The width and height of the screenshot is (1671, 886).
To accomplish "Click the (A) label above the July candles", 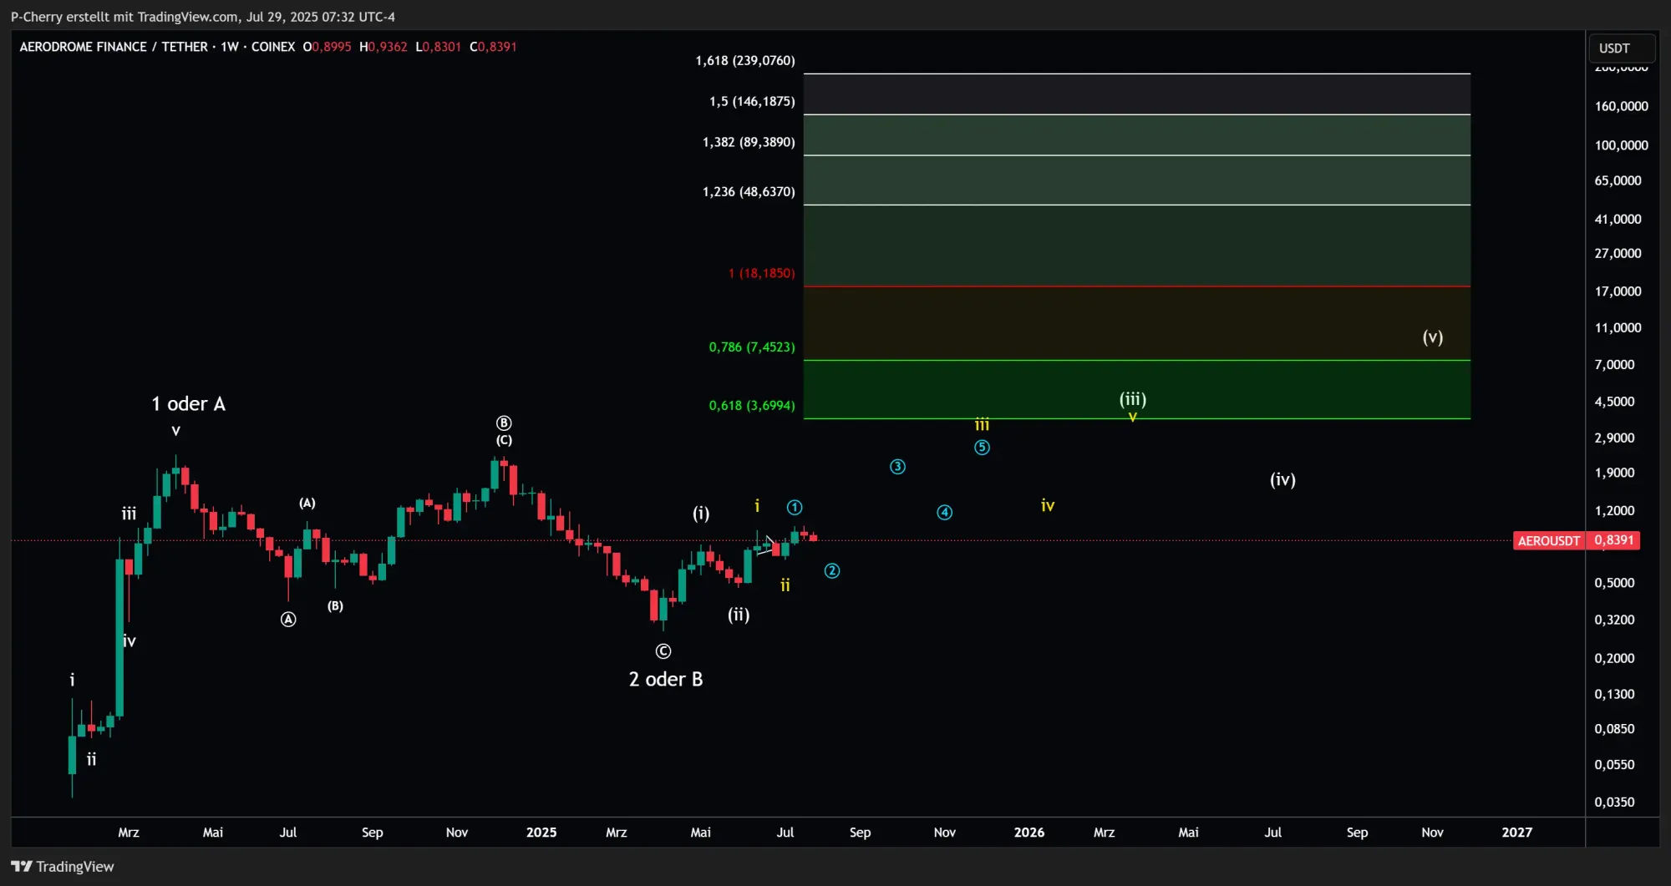I will 307,503.
